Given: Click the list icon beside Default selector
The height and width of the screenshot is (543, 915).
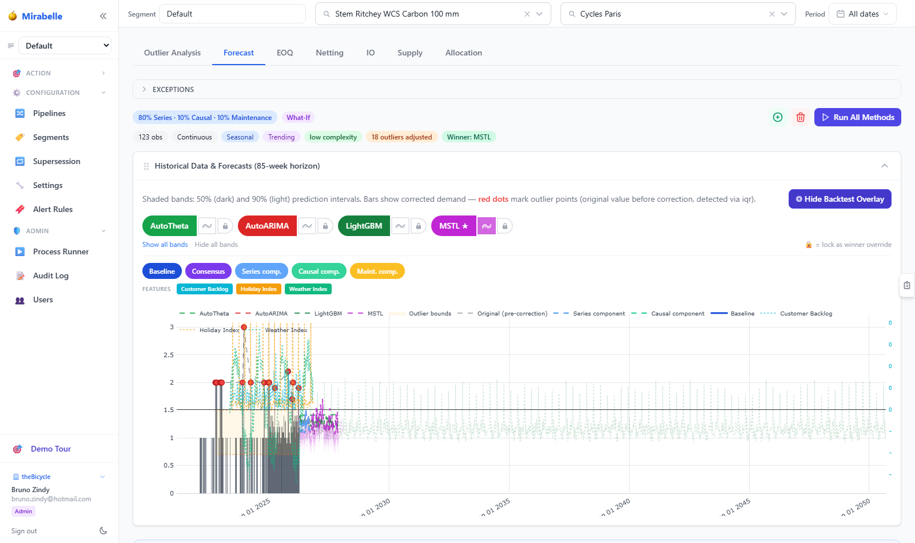Looking at the screenshot, I should (10, 46).
